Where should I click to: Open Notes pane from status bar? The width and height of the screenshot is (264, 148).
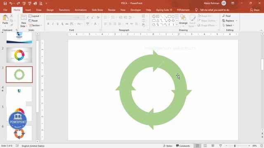tap(168, 146)
